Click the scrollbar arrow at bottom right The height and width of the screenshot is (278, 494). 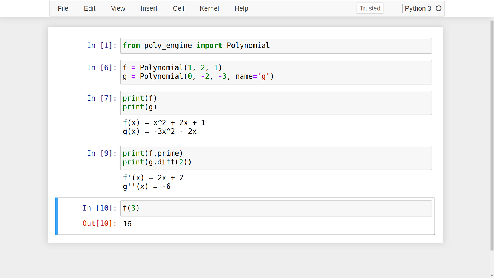492,275
